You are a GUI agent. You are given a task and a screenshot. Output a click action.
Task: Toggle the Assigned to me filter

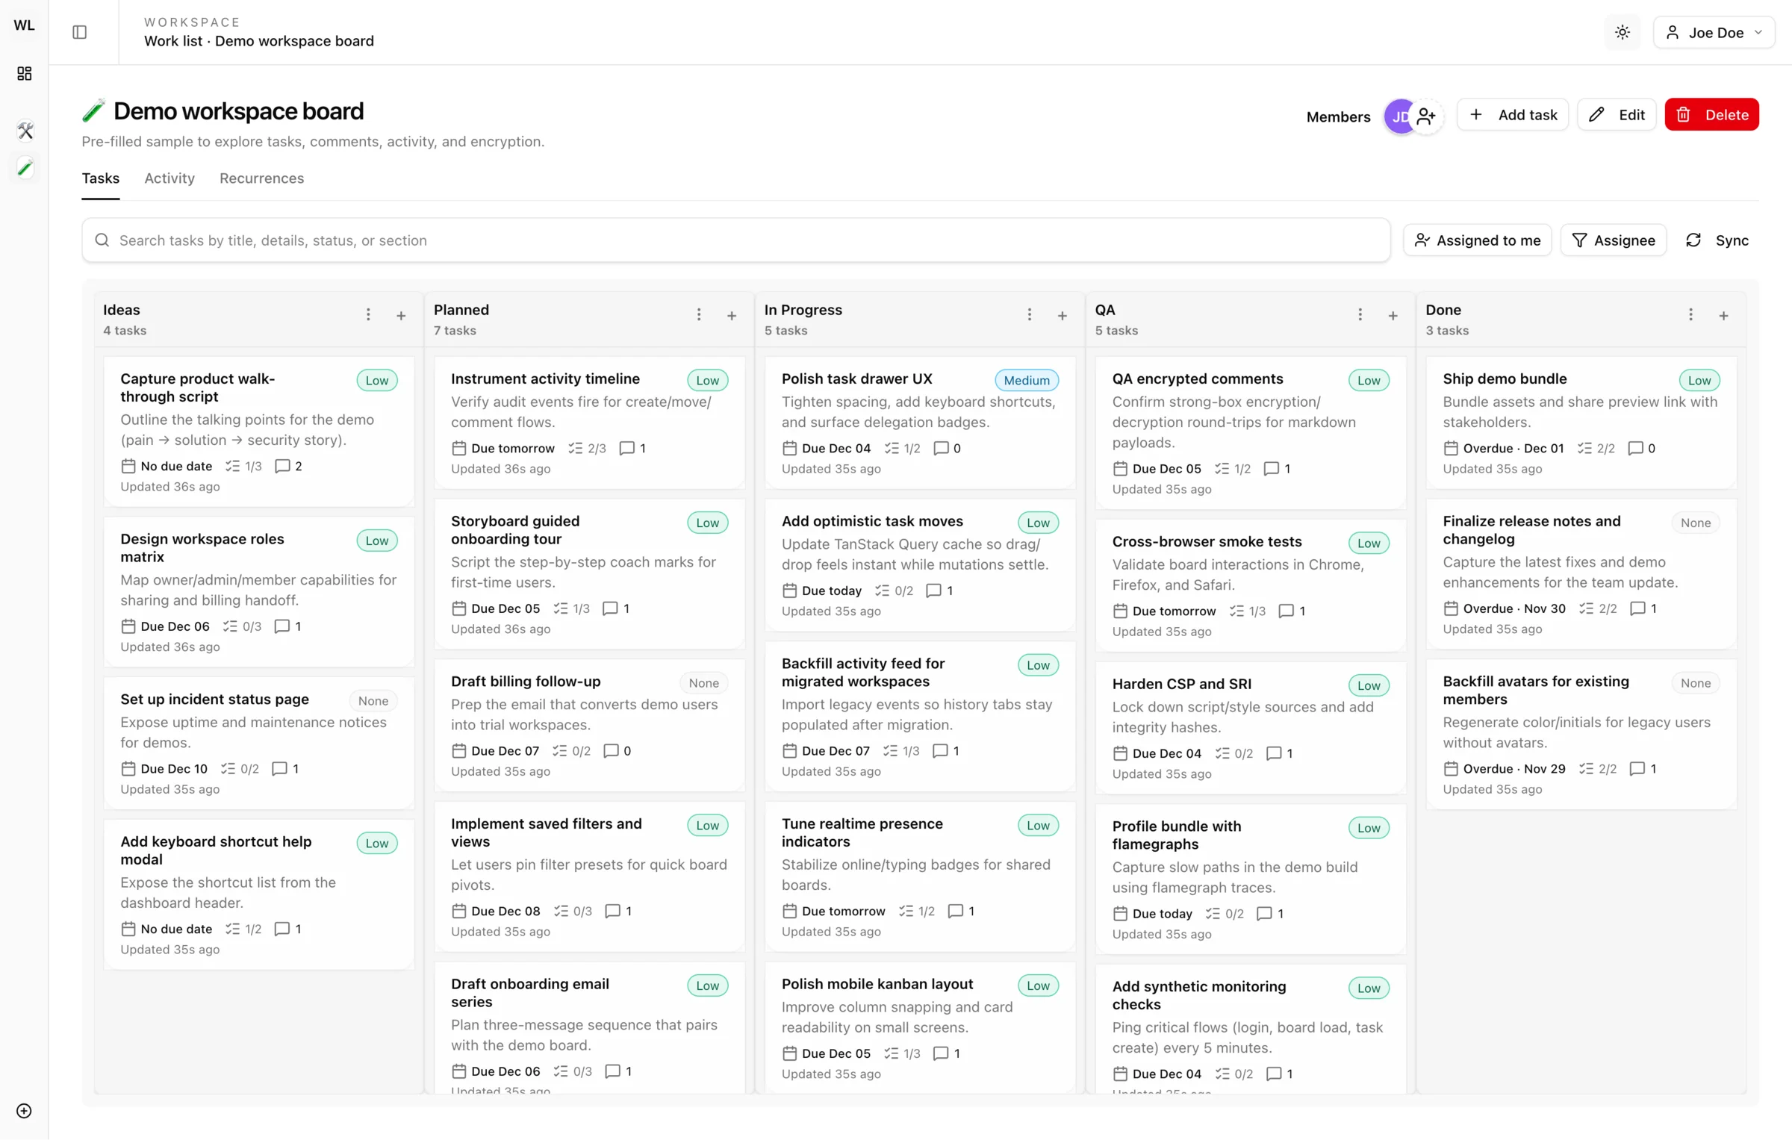tap(1477, 240)
